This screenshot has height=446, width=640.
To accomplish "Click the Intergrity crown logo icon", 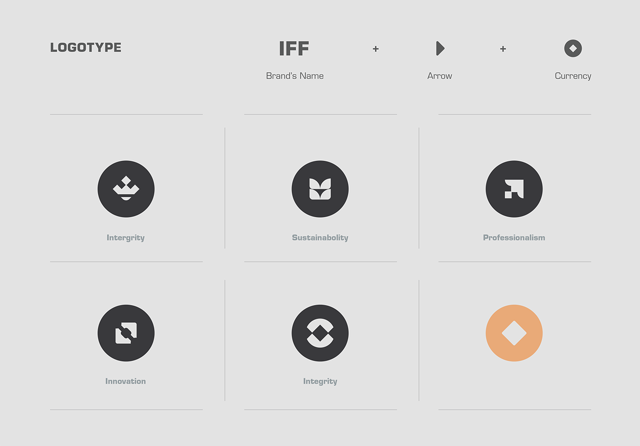I will (x=126, y=189).
